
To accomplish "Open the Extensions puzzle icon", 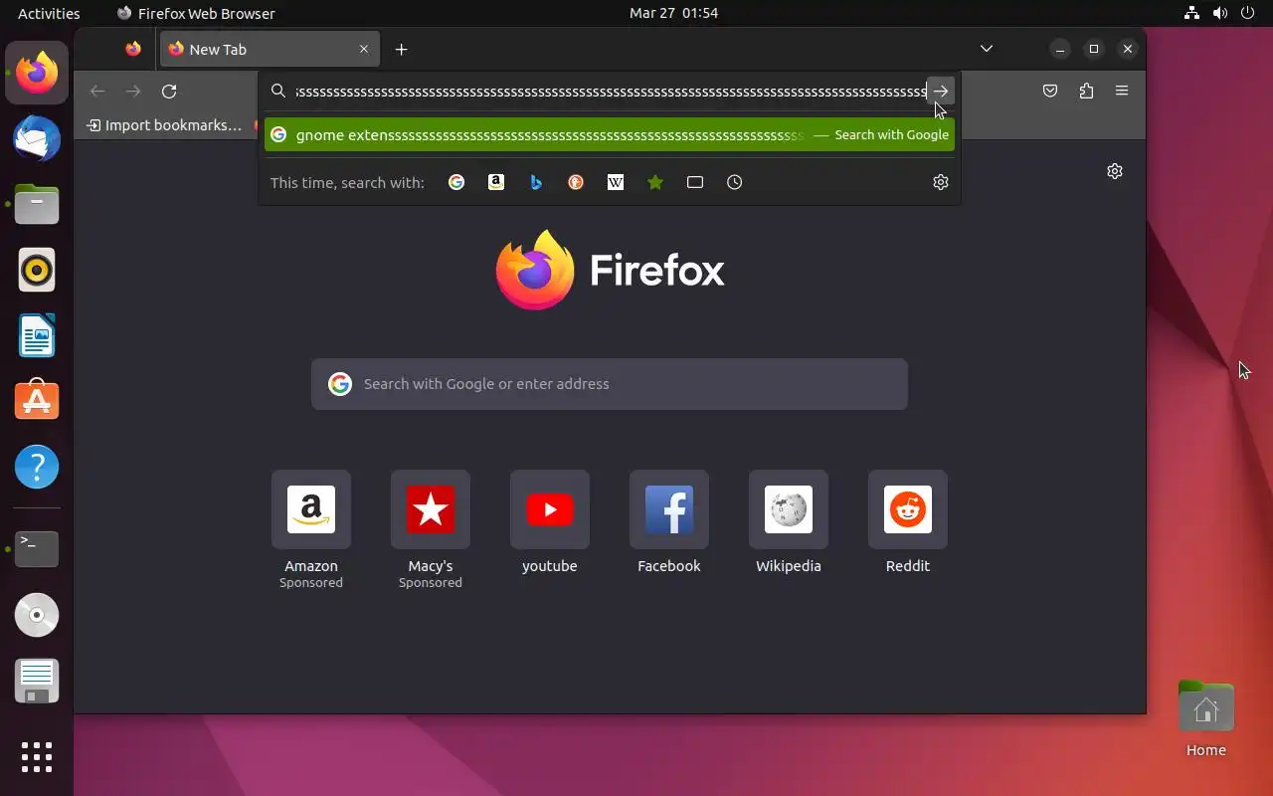I will coord(1086,91).
